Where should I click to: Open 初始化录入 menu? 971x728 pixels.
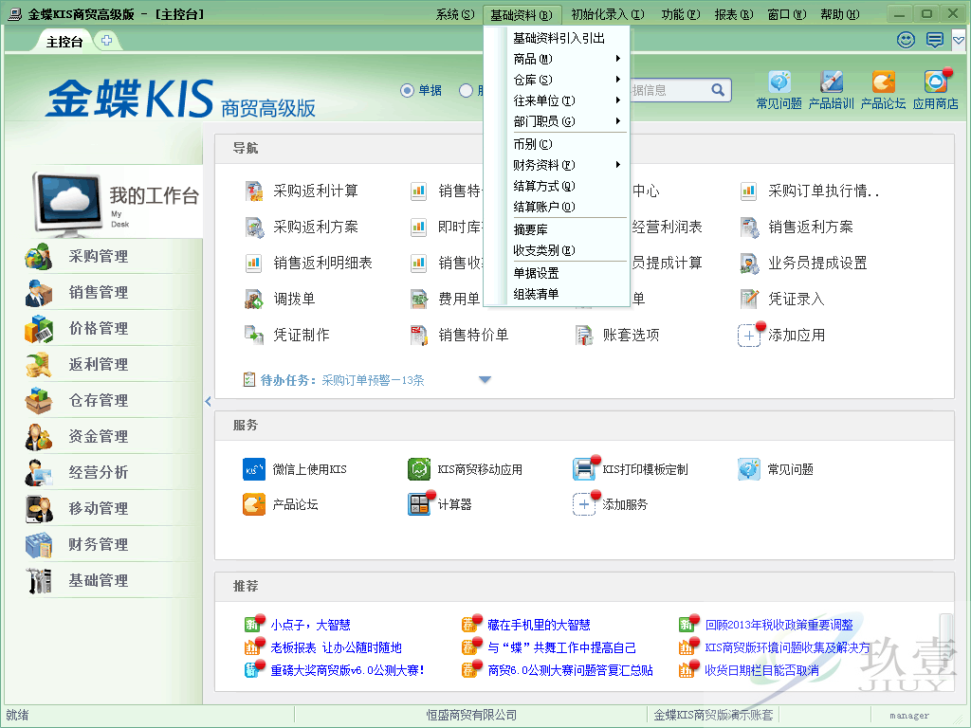[608, 14]
